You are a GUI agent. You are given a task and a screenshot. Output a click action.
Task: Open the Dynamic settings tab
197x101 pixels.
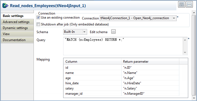pyautogui.click(x=17, y=28)
